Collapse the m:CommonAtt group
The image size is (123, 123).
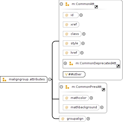61,4
